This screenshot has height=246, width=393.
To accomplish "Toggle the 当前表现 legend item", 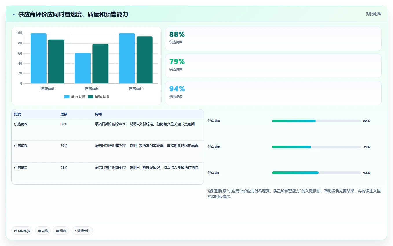I will [x=74, y=96].
